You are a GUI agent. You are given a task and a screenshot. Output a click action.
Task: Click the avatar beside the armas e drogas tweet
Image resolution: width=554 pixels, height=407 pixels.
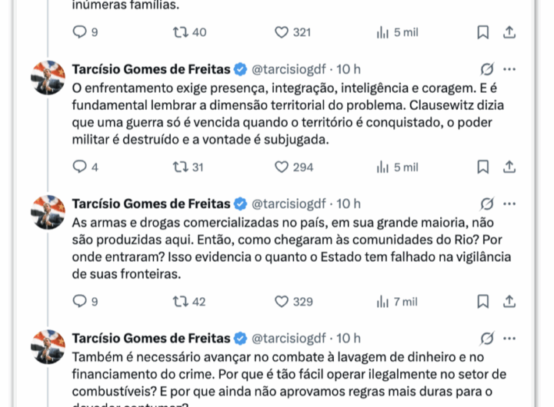[x=47, y=213]
